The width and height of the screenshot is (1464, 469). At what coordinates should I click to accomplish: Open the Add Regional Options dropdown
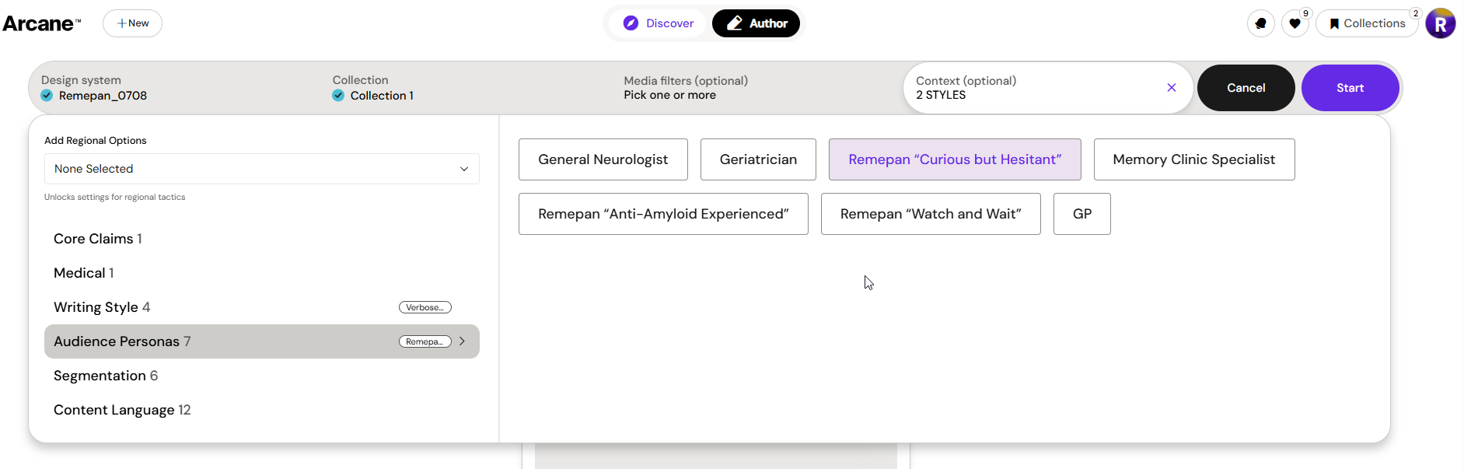[x=262, y=169]
